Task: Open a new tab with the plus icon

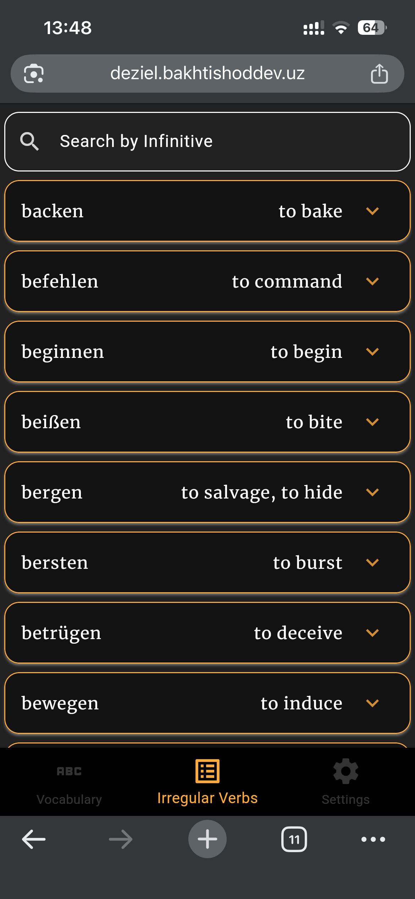Action: pyautogui.click(x=207, y=839)
